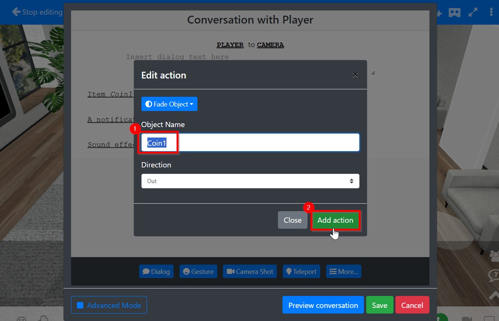Click the fullscreen expand arrows icon
The height and width of the screenshot is (321, 499).
tap(473, 12)
